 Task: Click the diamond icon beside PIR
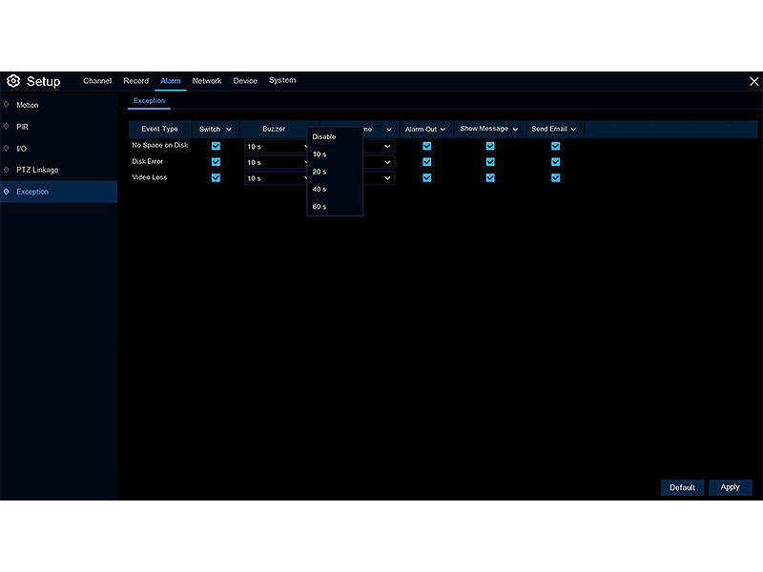(8, 126)
